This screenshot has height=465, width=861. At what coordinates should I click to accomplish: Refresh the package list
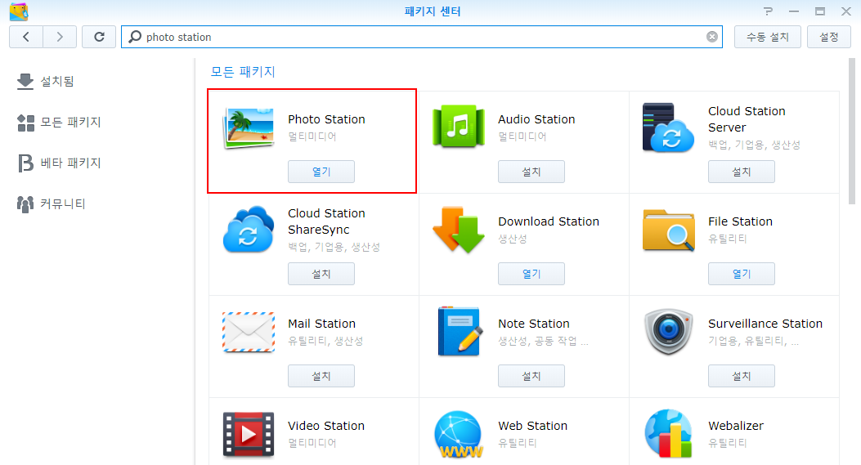(x=99, y=37)
